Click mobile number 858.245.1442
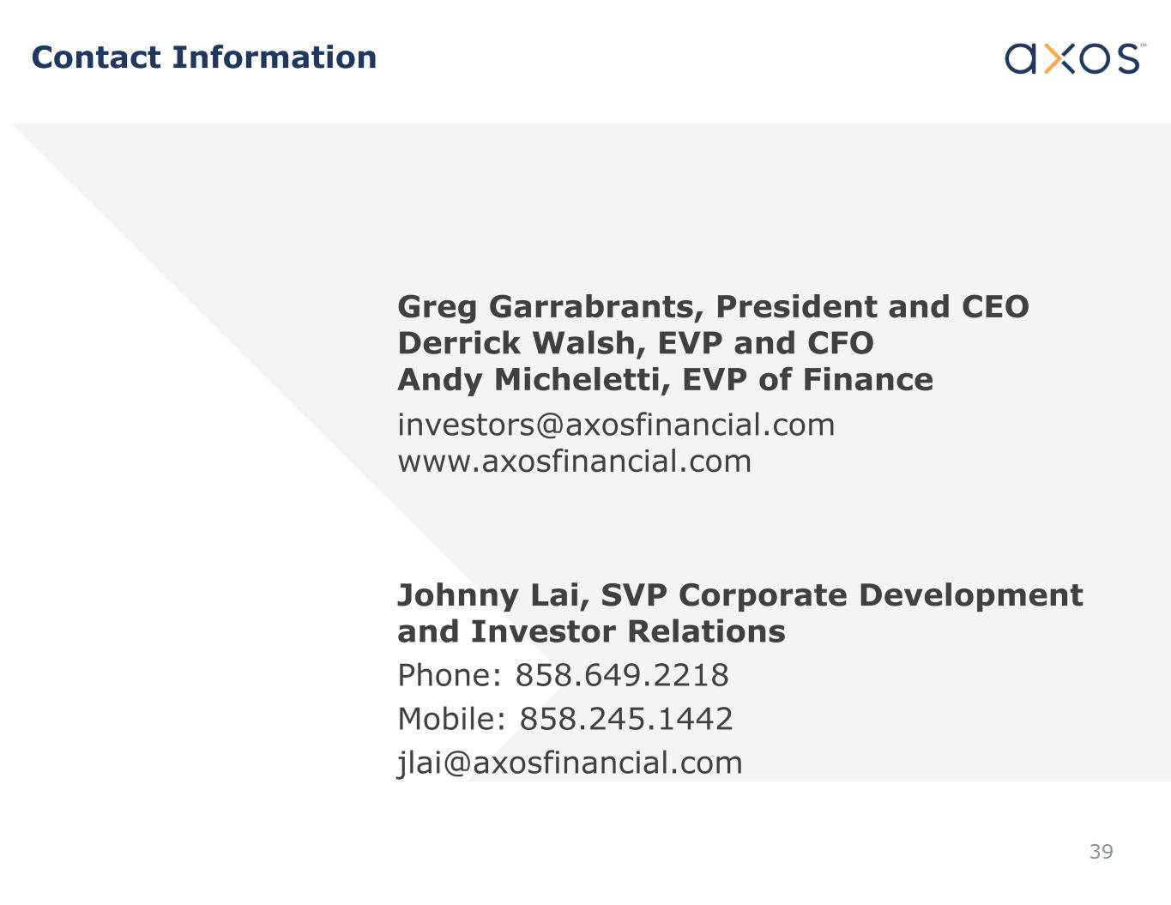 point(626,719)
